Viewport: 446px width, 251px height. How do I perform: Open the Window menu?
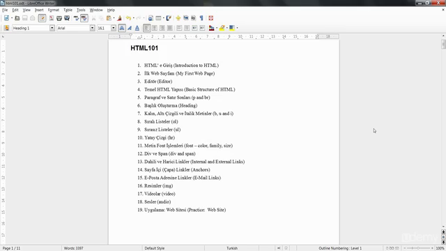click(96, 10)
